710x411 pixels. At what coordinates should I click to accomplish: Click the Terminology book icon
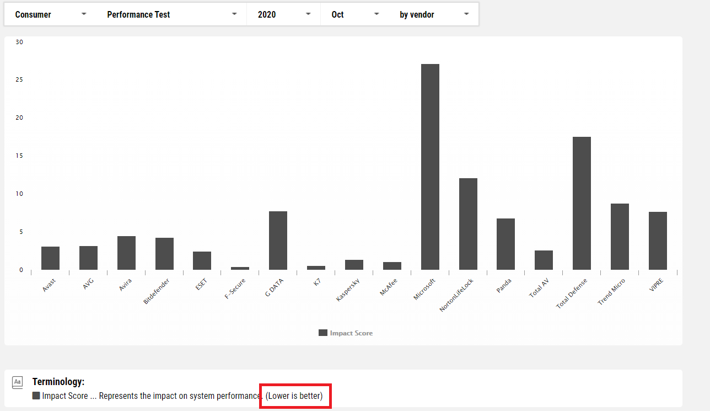18,382
